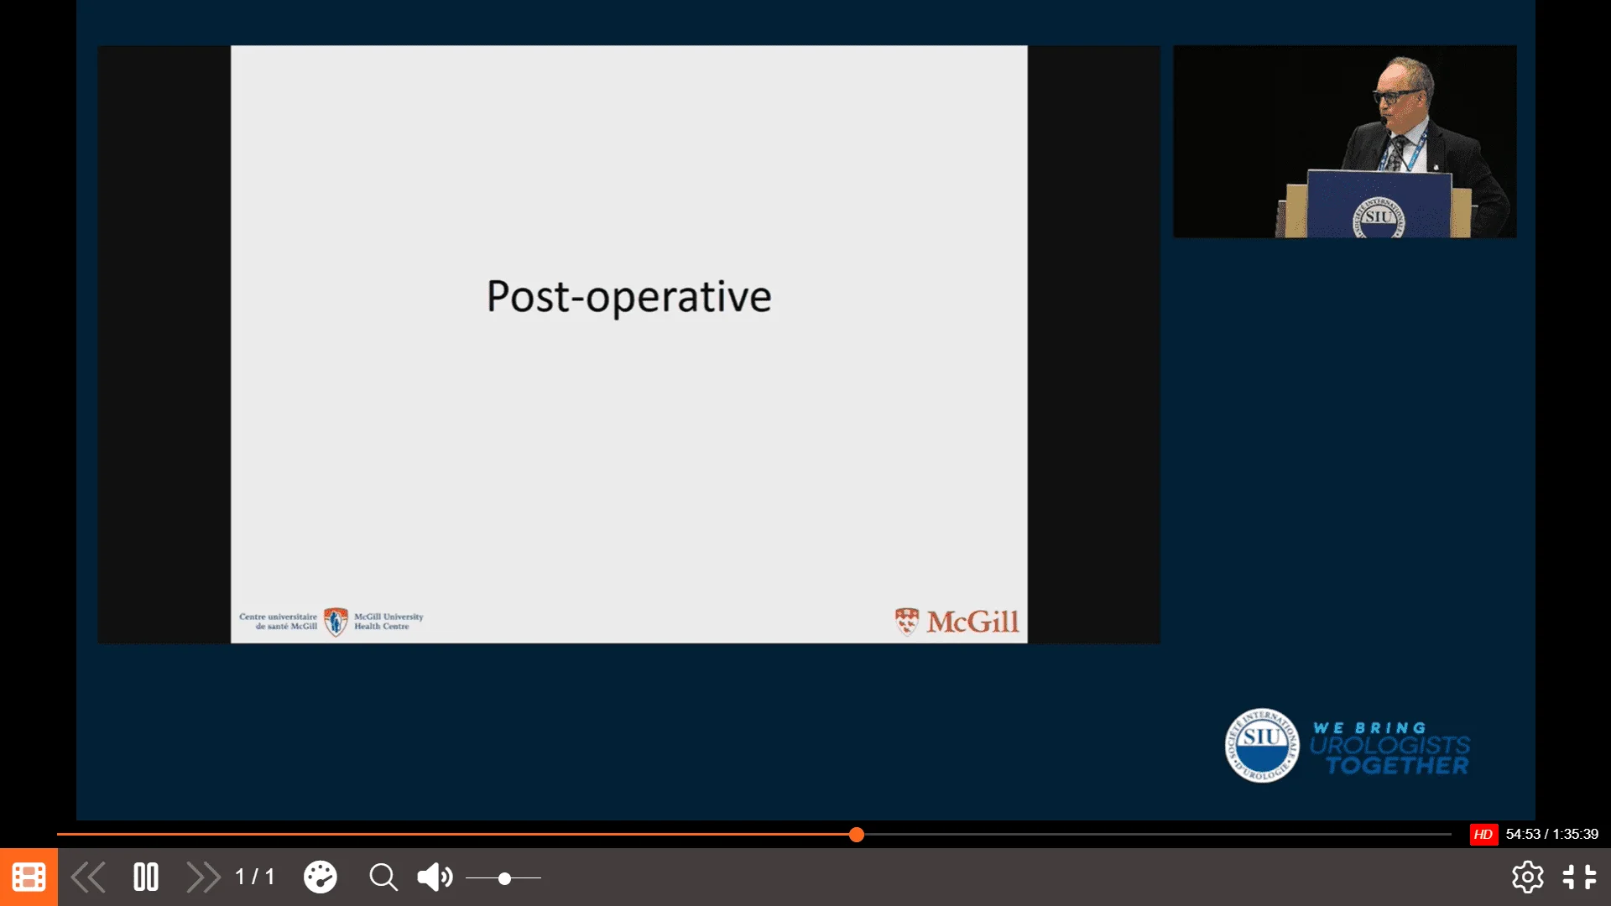
Task: Click the magnifying glass search icon
Action: point(383,877)
